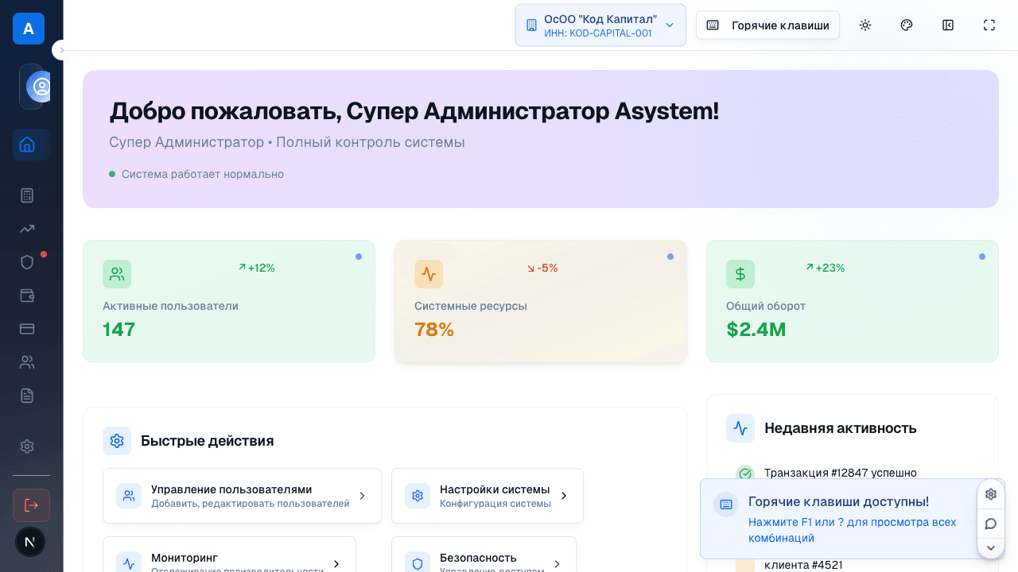
Task: Open the chat bubble in the floating widget
Action: click(x=990, y=523)
